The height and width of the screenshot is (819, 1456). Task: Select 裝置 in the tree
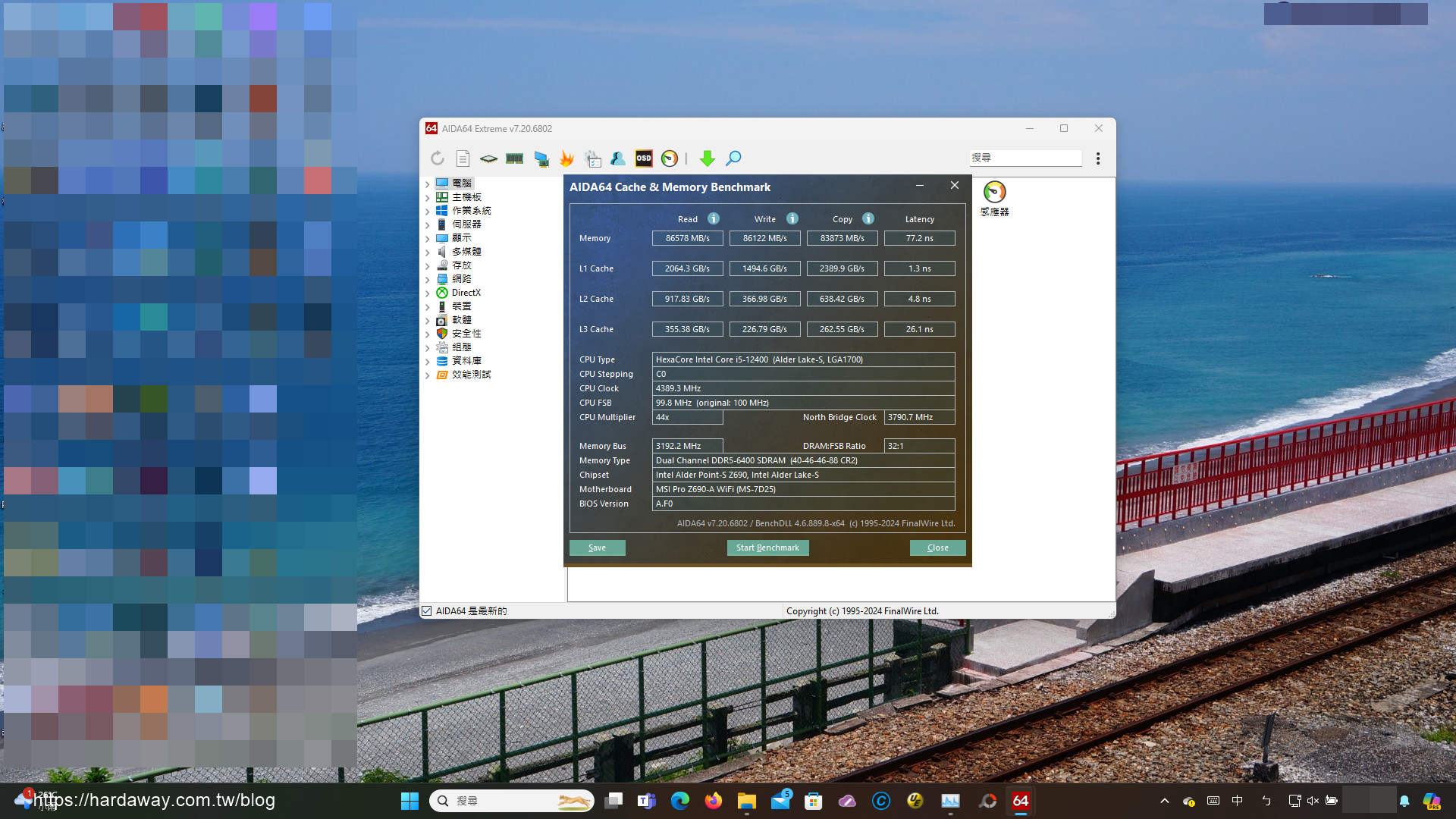coord(461,306)
